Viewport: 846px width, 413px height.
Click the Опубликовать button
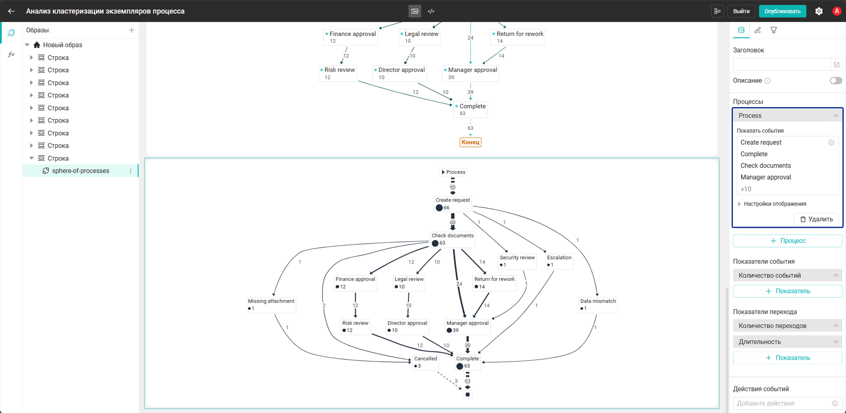[x=782, y=11]
